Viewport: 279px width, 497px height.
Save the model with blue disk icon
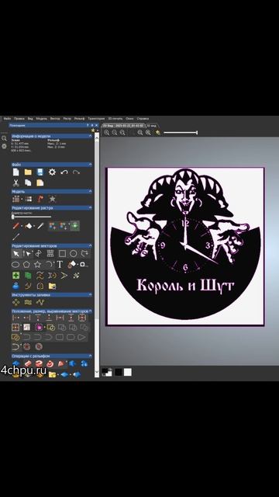tap(40, 172)
